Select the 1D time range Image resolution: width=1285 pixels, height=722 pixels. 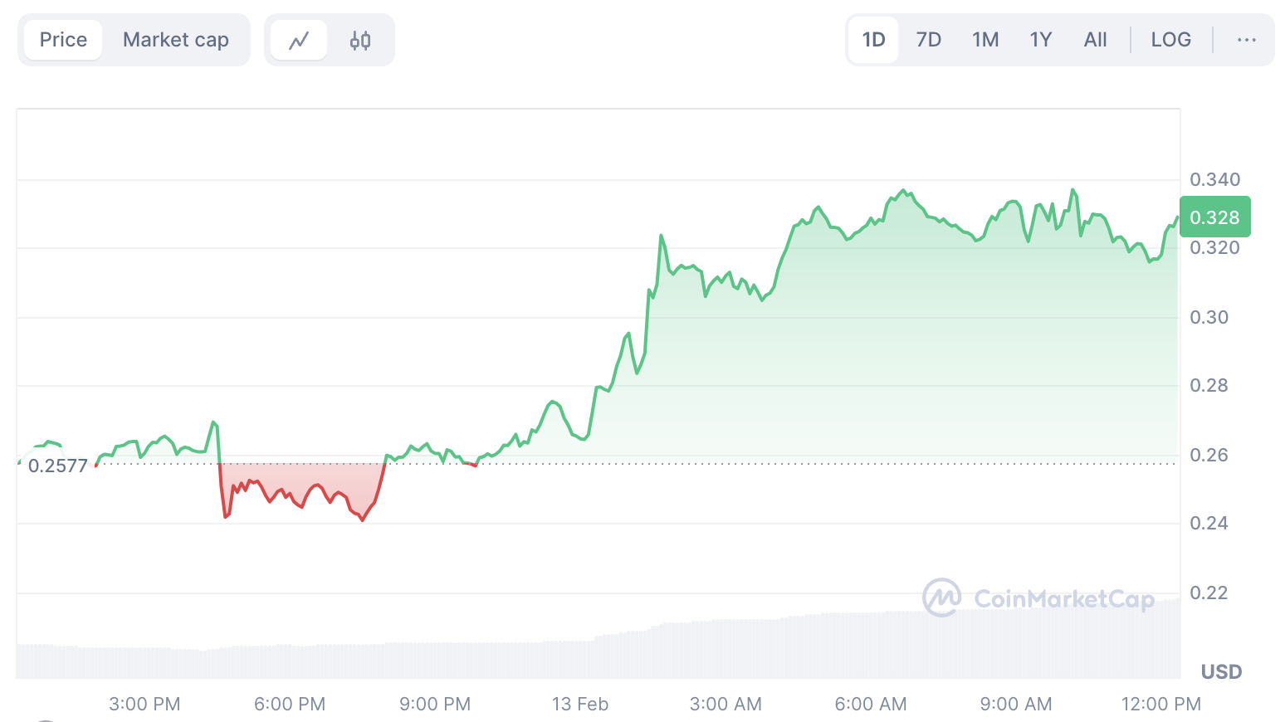(873, 40)
